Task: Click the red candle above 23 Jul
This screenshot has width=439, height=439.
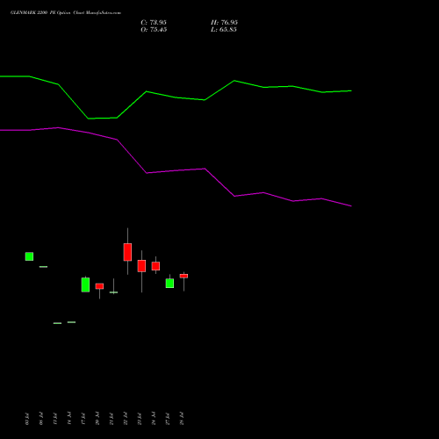Action: point(141,266)
